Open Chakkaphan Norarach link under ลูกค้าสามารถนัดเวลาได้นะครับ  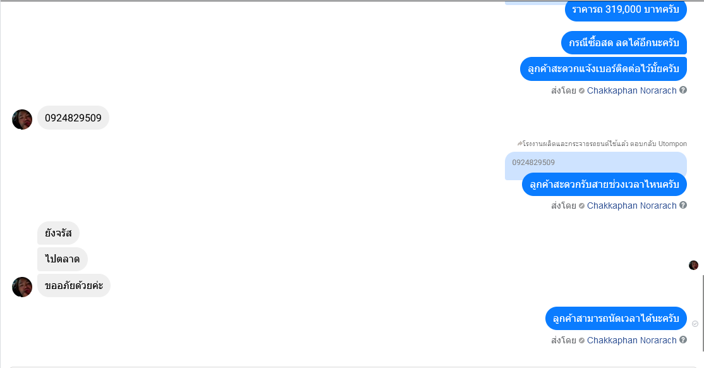(631, 341)
